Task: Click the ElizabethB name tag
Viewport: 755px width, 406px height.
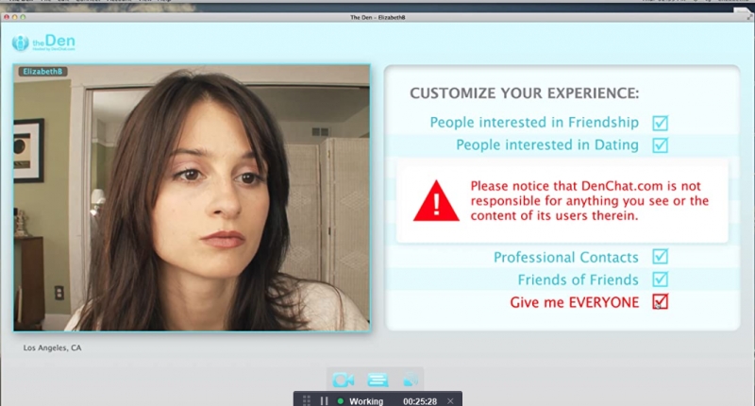Action: click(x=42, y=71)
